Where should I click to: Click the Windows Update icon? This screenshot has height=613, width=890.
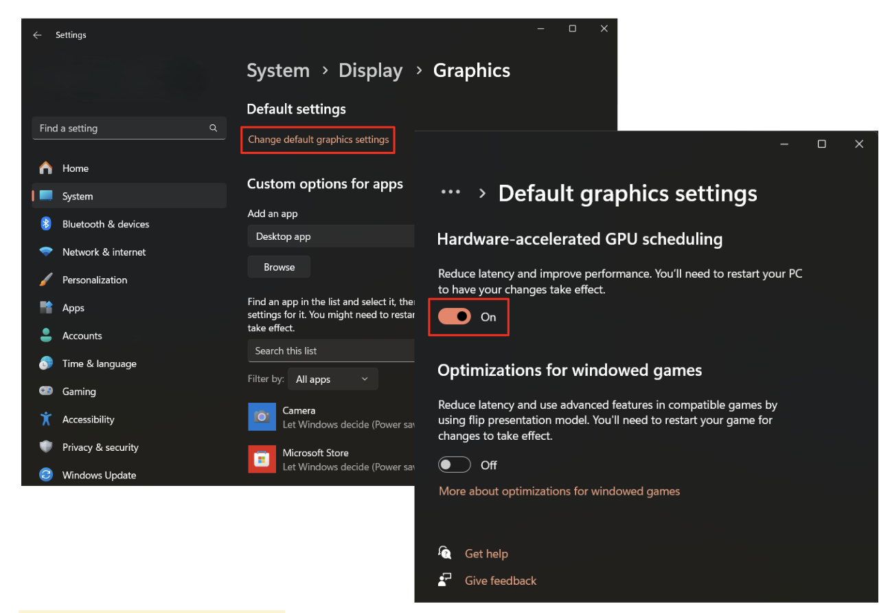click(45, 475)
